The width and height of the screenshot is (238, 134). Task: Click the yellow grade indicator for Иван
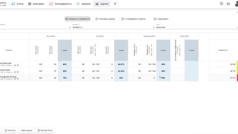237,71
